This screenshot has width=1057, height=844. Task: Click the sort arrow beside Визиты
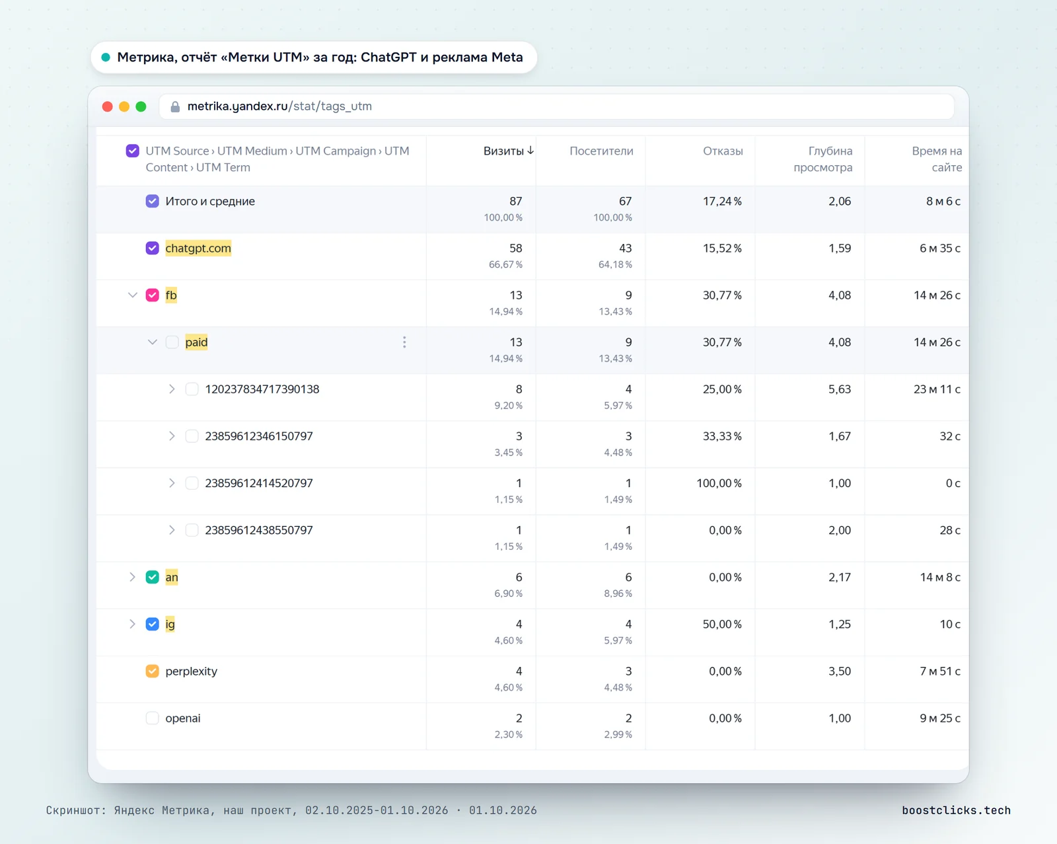530,151
